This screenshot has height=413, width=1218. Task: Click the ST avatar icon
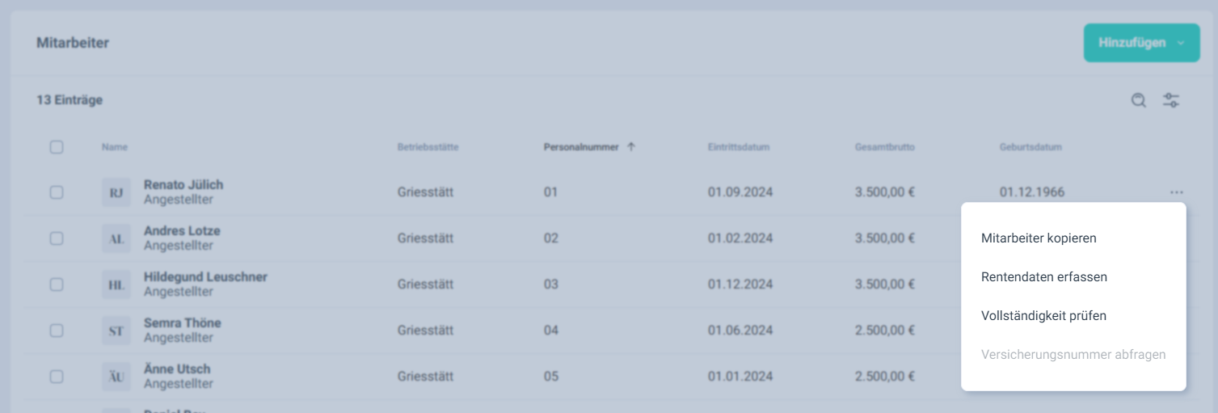point(116,331)
